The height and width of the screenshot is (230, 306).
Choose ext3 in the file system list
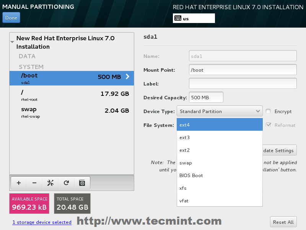click(220, 138)
